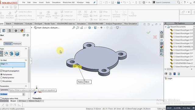Open View Palette icon in task pane

pyautogui.click(x=161, y=43)
